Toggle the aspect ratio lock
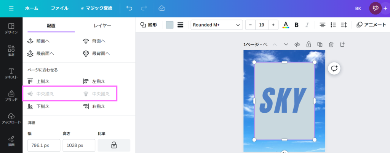Viewport: 390px width, 153px height. click(113, 145)
